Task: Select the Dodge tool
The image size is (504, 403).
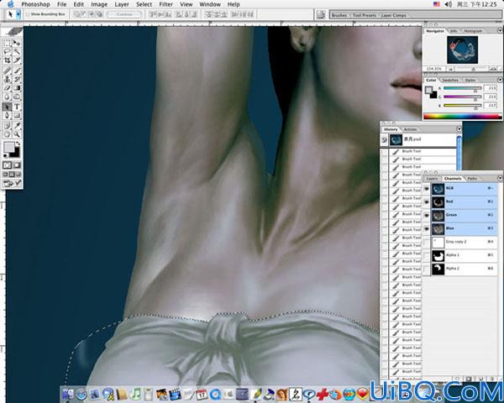Action: pyautogui.click(x=17, y=97)
